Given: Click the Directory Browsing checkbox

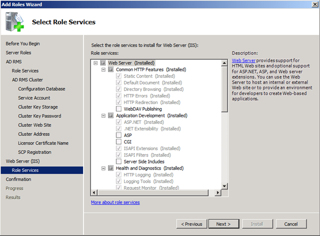Looking at the screenshot, I should (118, 89).
